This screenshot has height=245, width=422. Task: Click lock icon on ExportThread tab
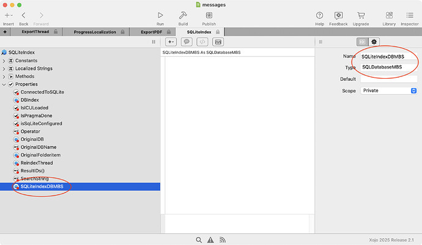[x=56, y=32]
